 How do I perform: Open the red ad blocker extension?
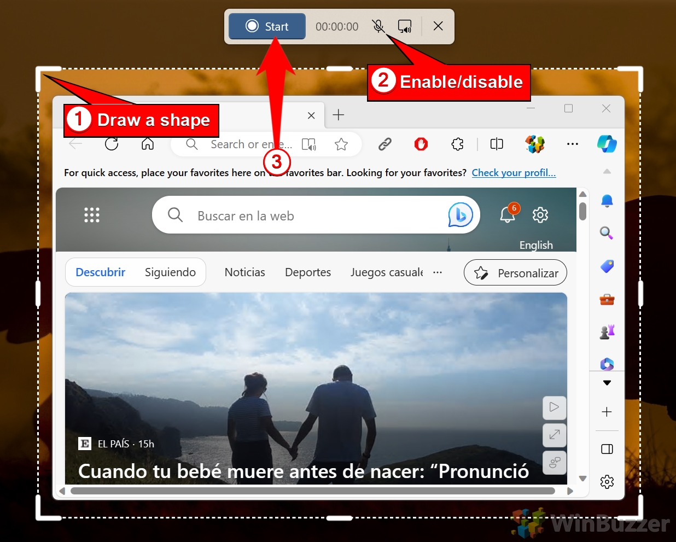[421, 144]
